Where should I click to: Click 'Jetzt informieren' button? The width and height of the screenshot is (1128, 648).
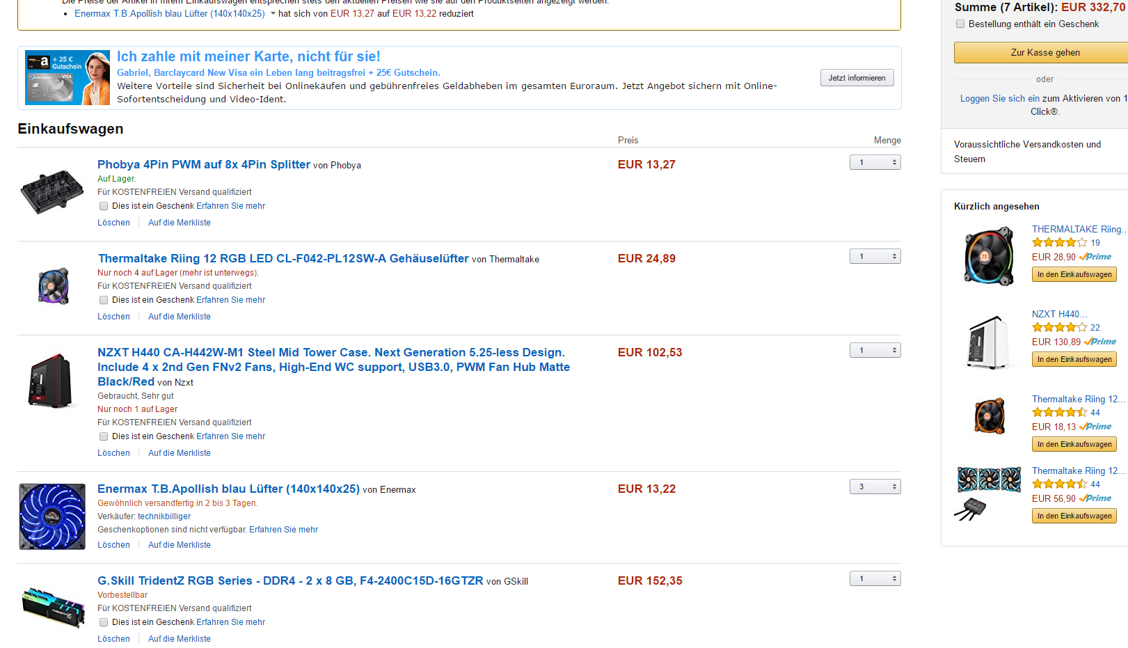click(857, 78)
